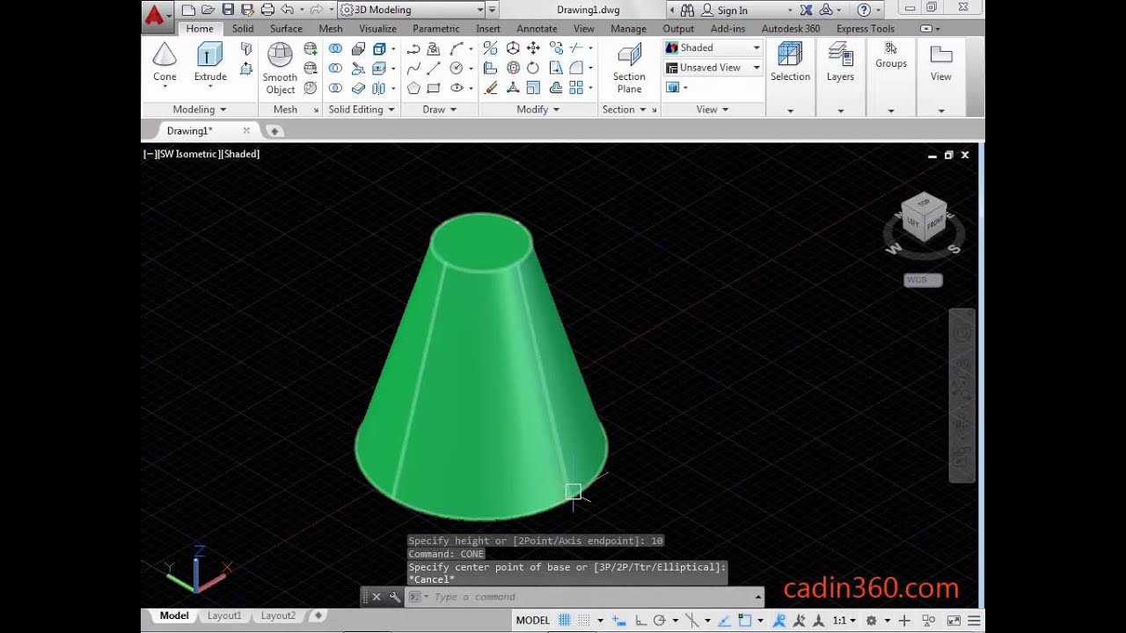This screenshot has width=1126, height=633.
Task: Click the Undo arrow icon
Action: pos(287,10)
